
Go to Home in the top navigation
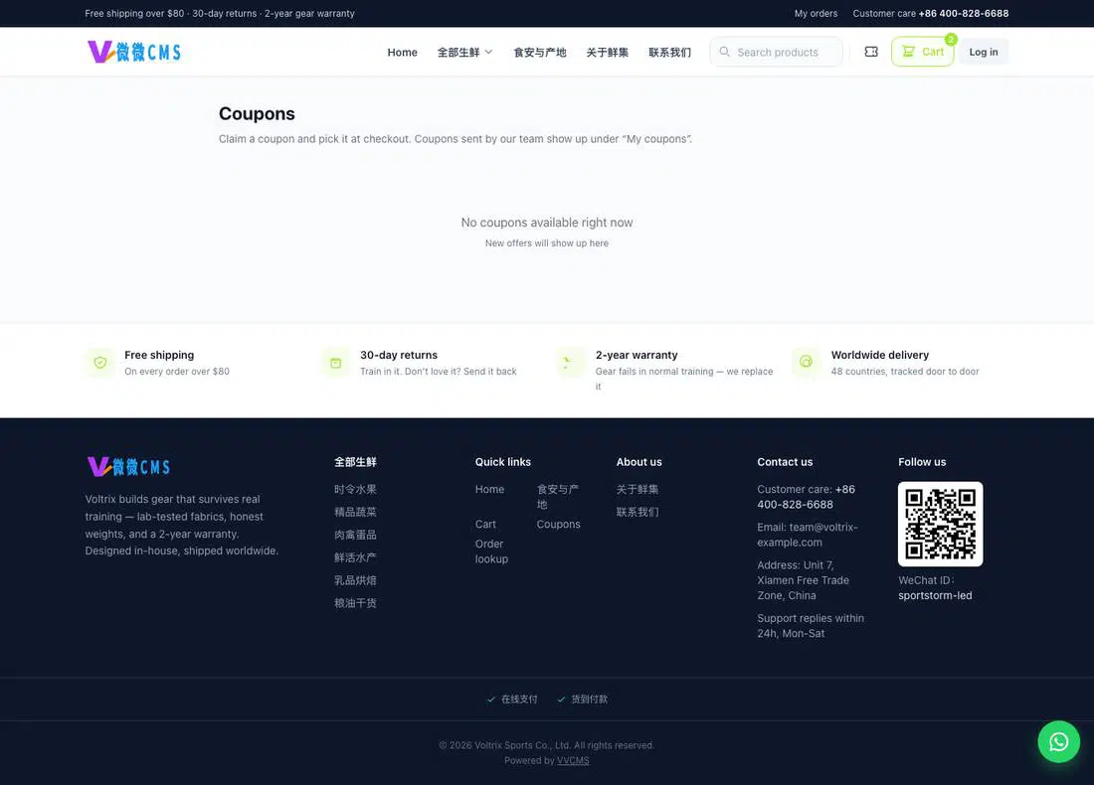(403, 53)
